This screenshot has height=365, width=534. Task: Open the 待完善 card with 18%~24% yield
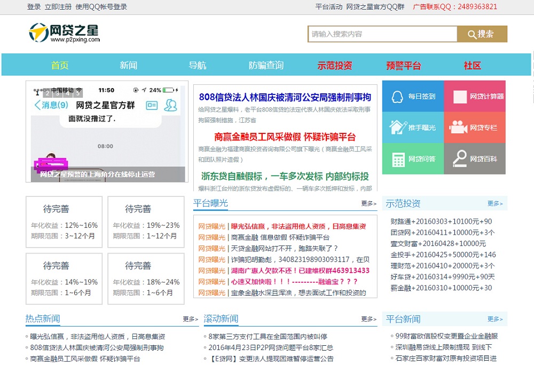146,279
